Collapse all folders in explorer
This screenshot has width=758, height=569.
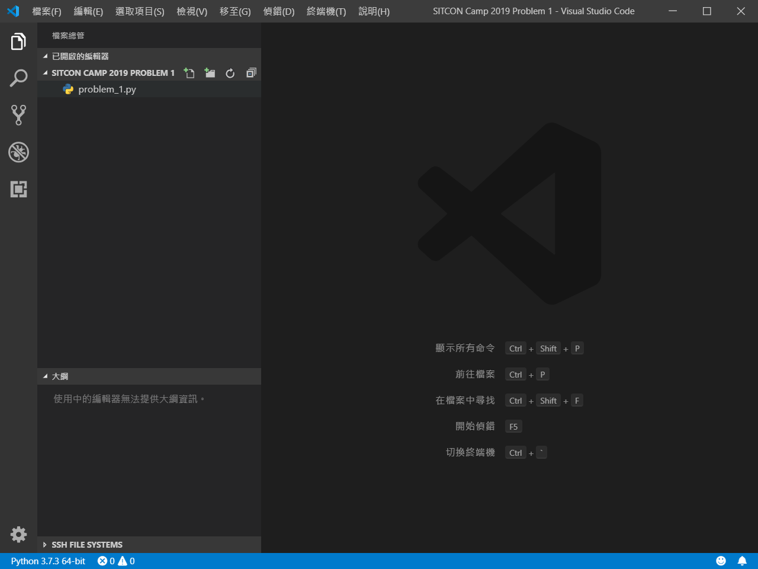pyautogui.click(x=251, y=73)
